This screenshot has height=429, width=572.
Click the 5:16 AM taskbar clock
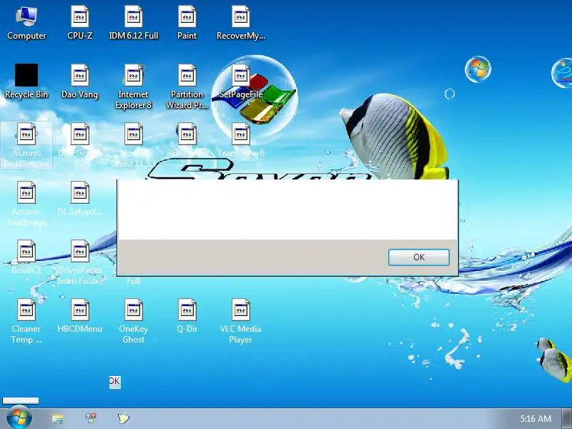536,419
